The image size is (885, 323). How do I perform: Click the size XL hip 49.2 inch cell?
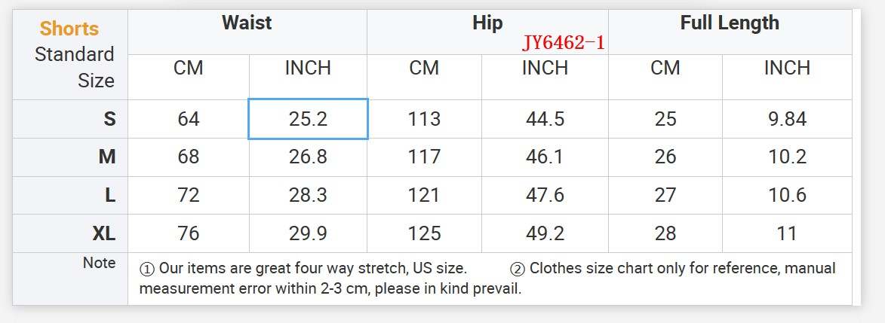[545, 233]
